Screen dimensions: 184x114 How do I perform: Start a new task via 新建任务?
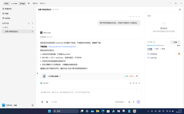tap(7, 9)
